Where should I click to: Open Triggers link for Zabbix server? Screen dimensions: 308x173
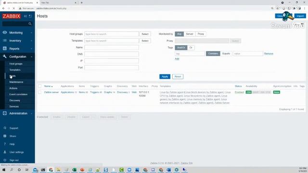coord(94,92)
